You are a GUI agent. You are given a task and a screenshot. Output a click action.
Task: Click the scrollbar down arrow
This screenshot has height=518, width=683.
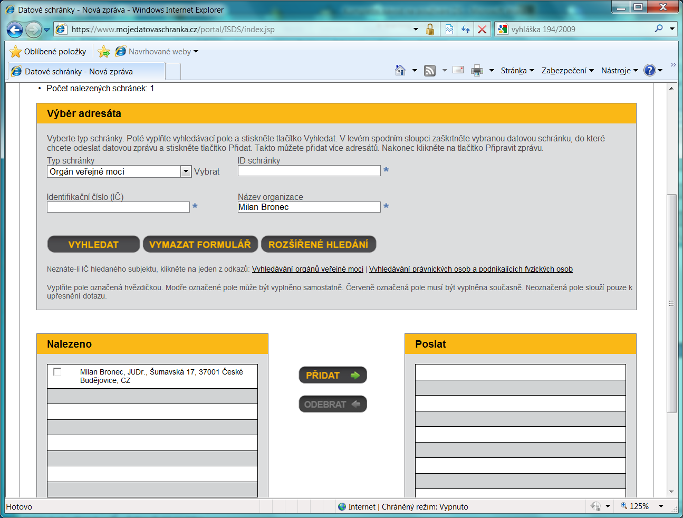pos(671,492)
